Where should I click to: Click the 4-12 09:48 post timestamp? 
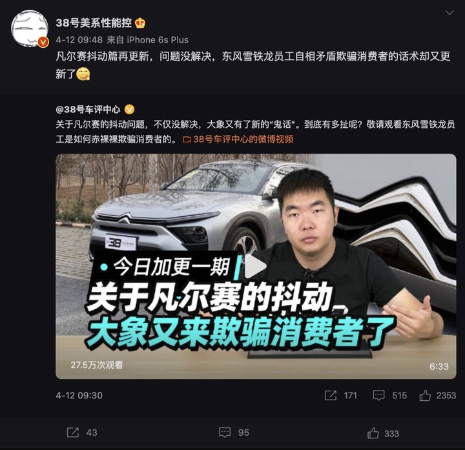[79, 40]
